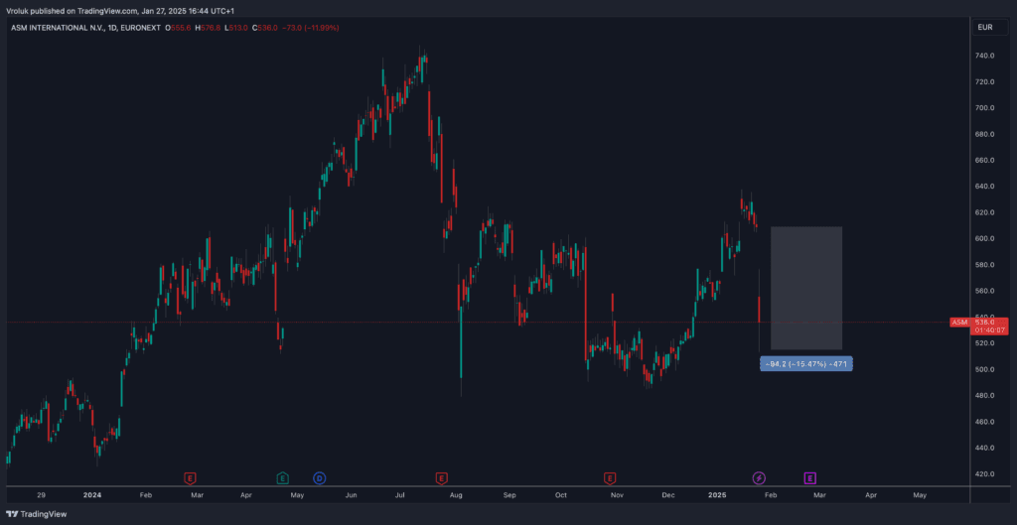Click the purple upcoming earnings E marker

(x=810, y=478)
